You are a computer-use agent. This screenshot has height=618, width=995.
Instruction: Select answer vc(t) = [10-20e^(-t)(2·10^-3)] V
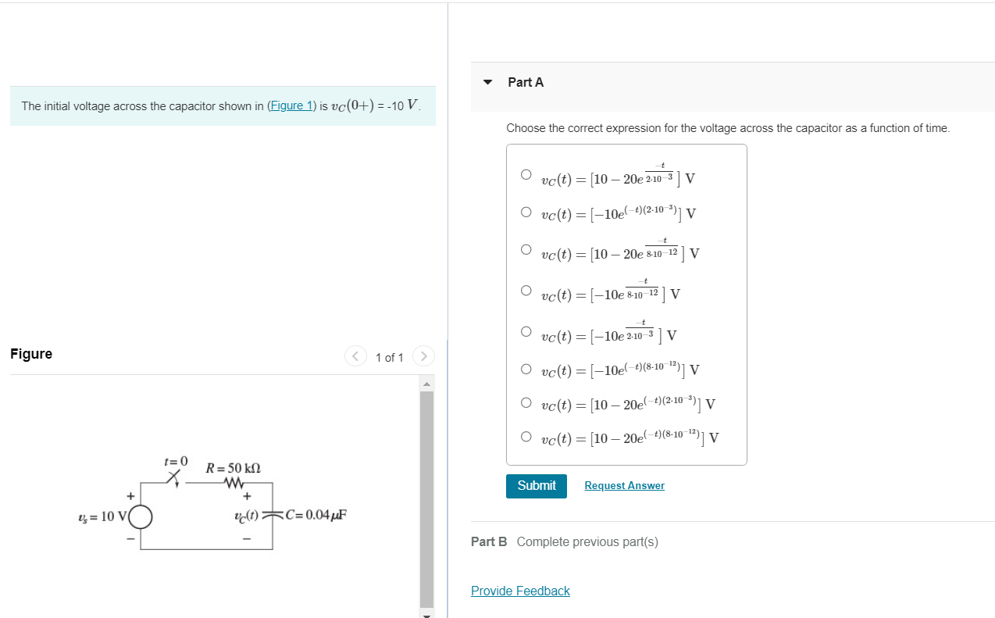pos(527,402)
